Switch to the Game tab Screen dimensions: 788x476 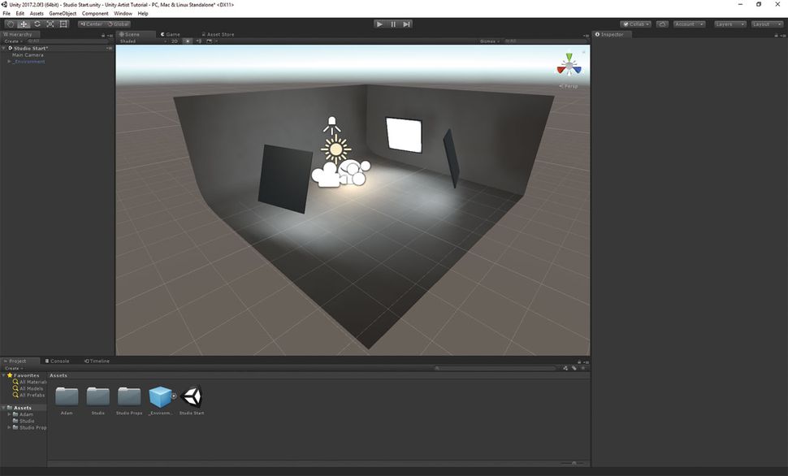point(171,34)
